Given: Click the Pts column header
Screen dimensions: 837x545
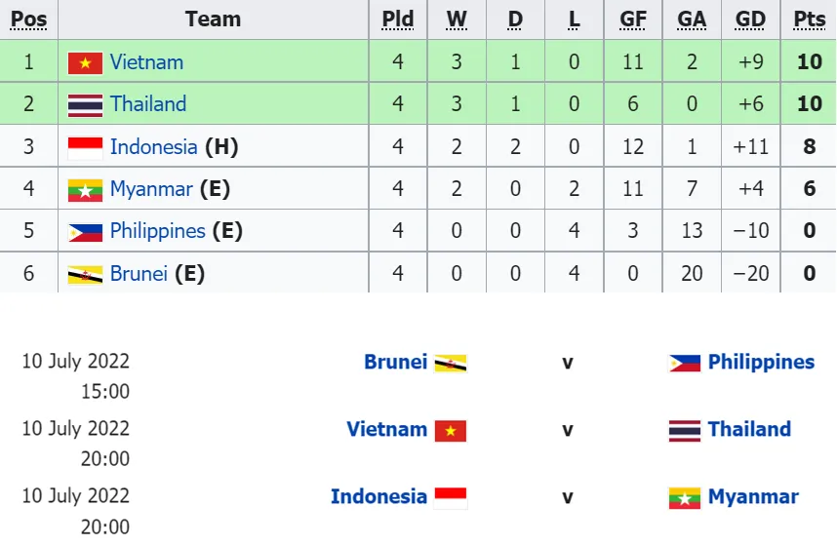Looking at the screenshot, I should 809,19.
